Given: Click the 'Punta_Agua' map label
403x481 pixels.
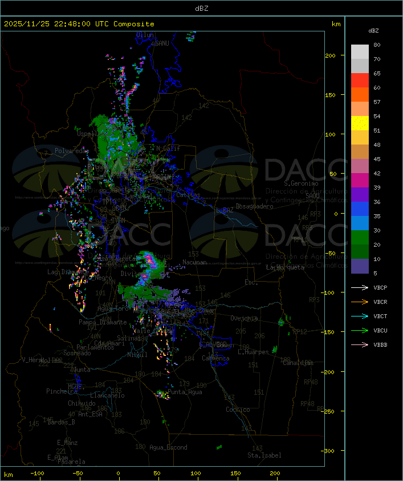Looking at the screenshot, I should pyautogui.click(x=185, y=392).
